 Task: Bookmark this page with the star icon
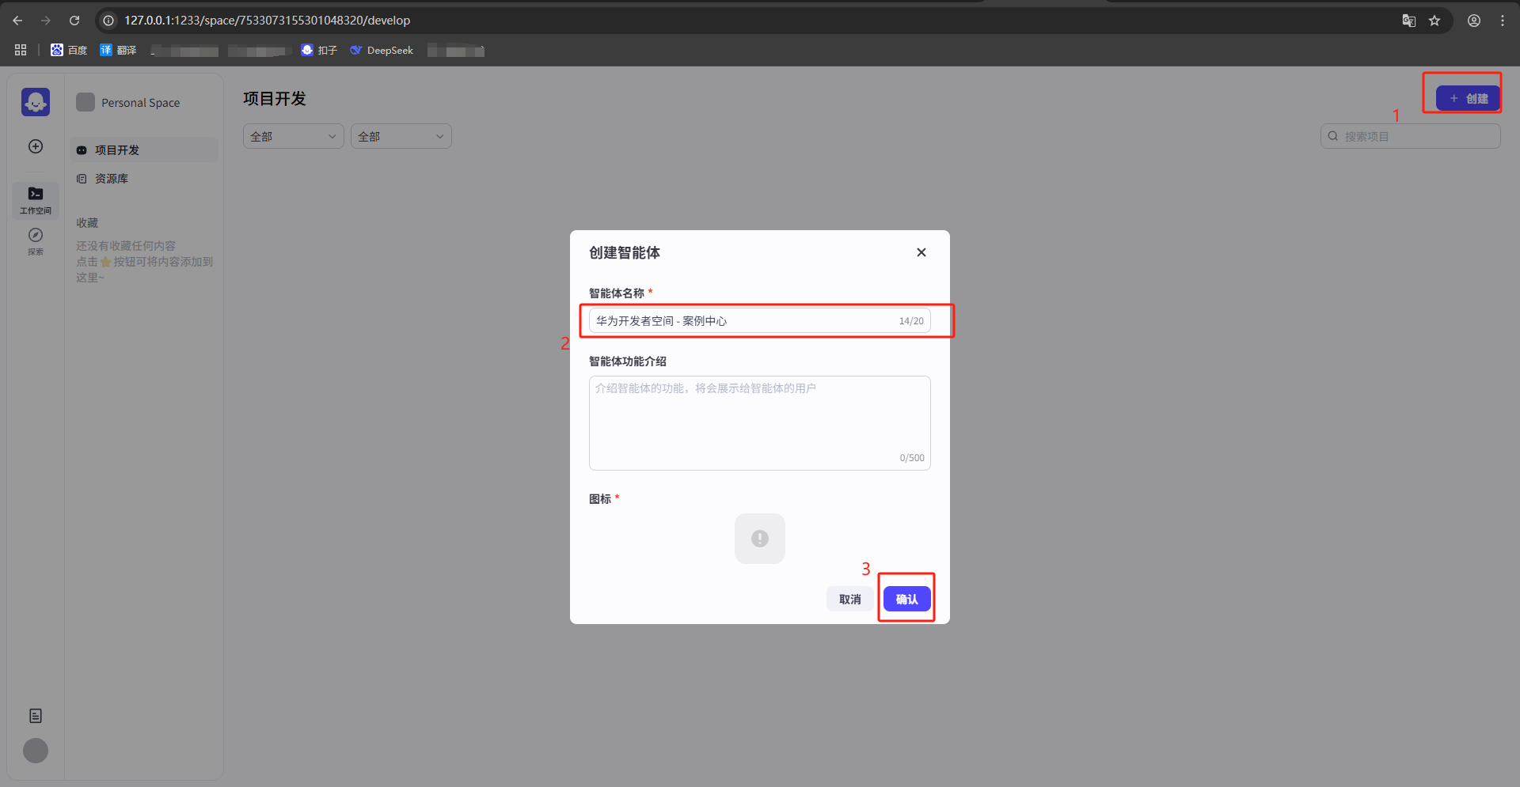pos(1434,21)
